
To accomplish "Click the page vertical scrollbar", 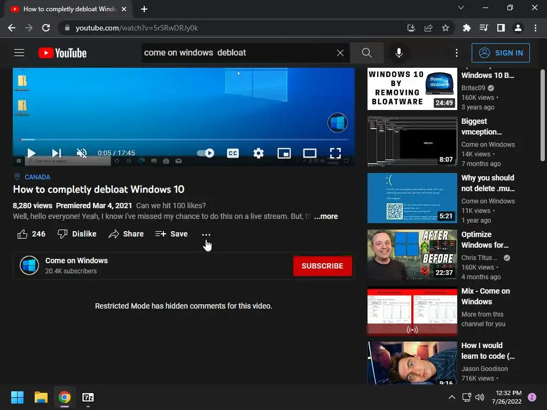I will [543, 115].
